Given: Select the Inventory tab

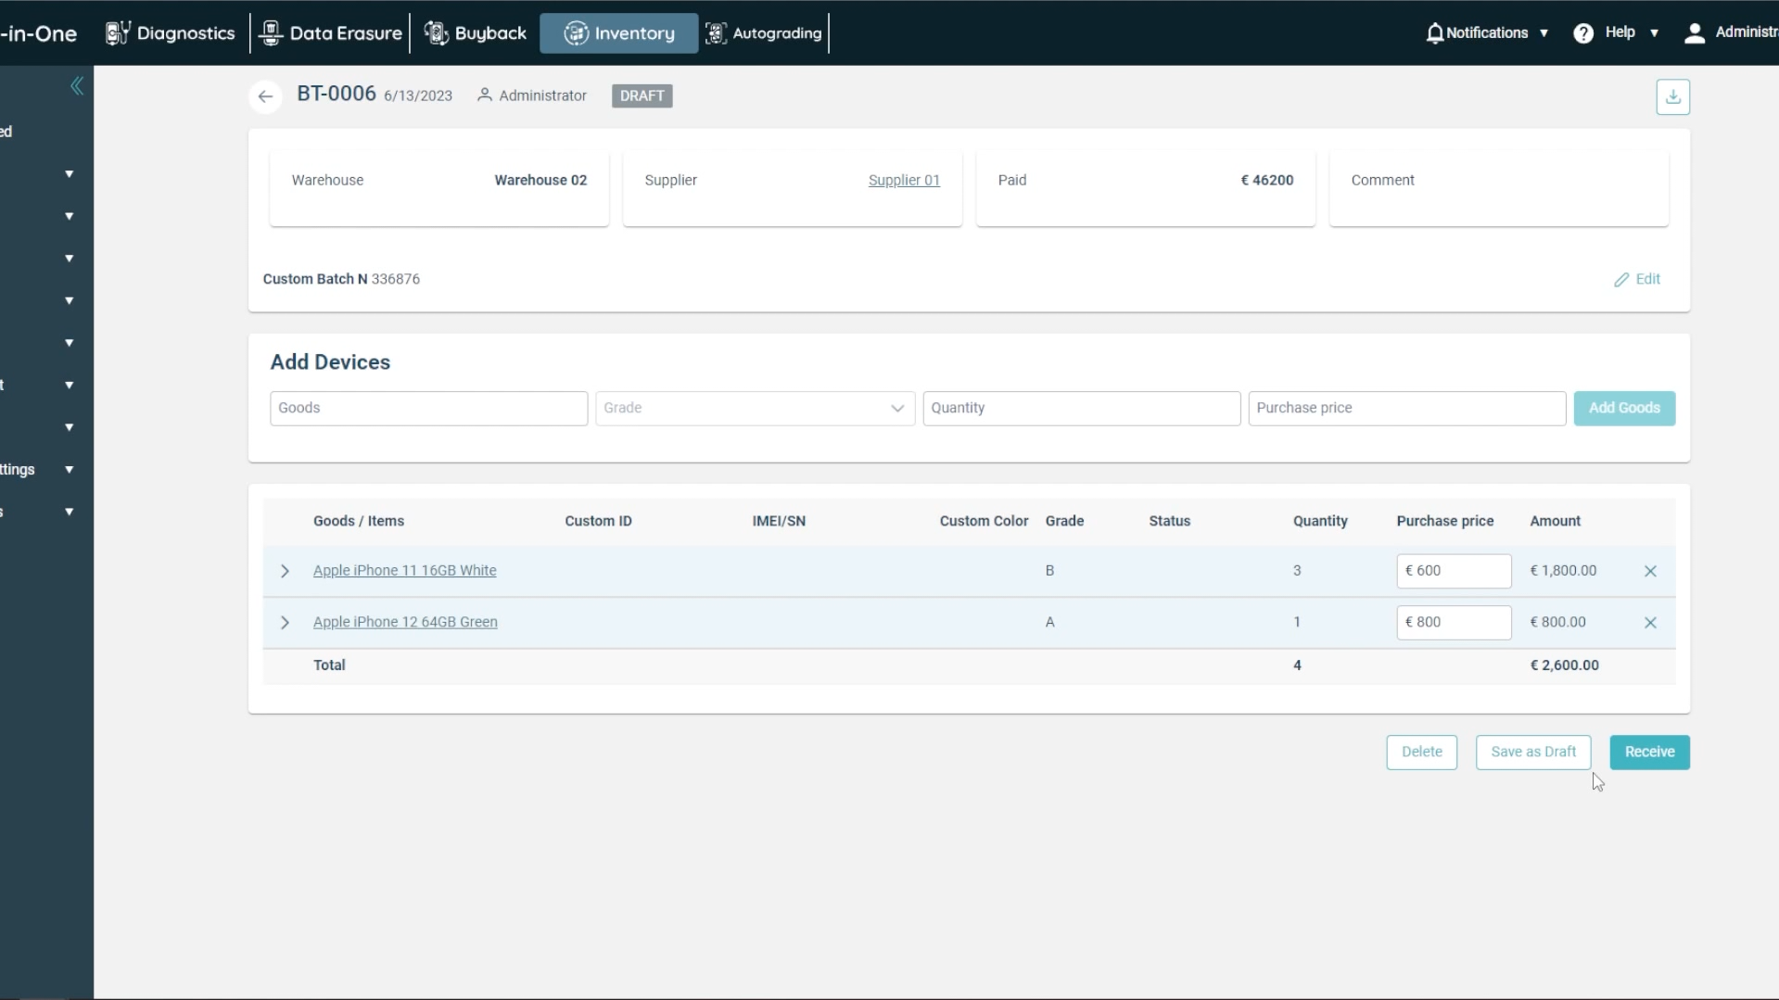Looking at the screenshot, I should pyautogui.click(x=618, y=33).
